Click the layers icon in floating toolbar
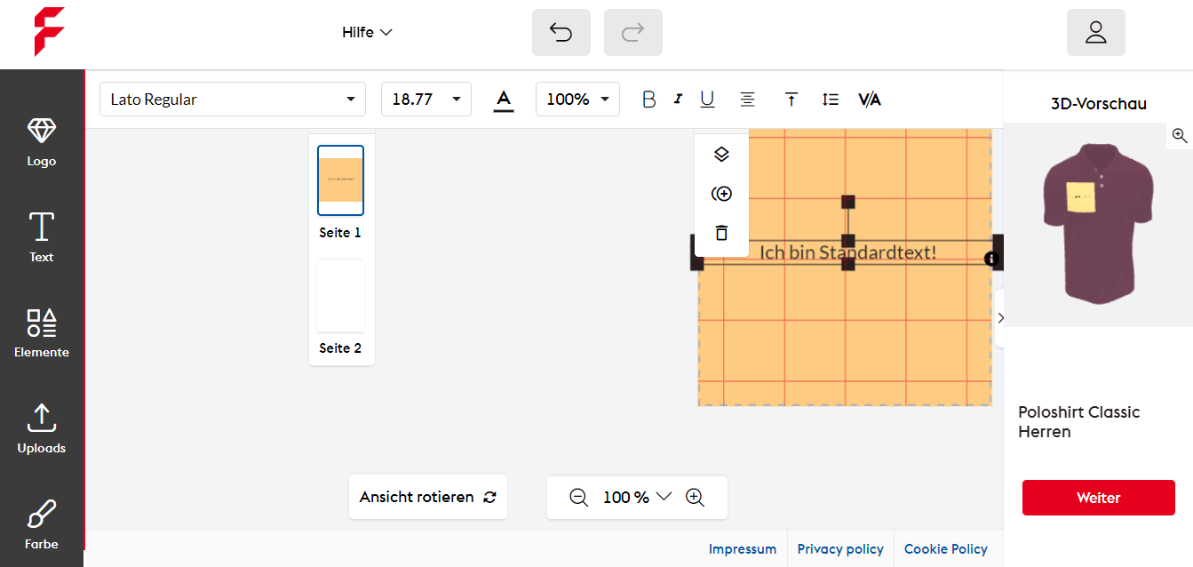The height and width of the screenshot is (567, 1193). (721, 155)
